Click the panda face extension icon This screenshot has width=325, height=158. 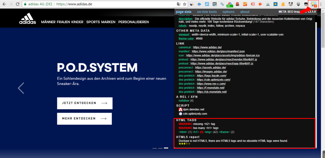click(291, 4)
